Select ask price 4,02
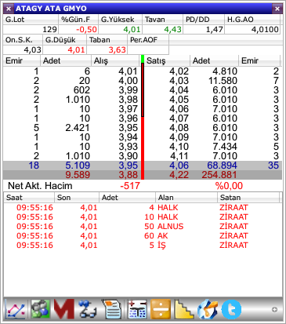 pyautogui.click(x=179, y=71)
